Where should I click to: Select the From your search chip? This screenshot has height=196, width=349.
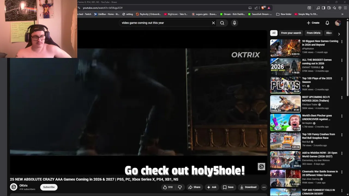coord(291,33)
